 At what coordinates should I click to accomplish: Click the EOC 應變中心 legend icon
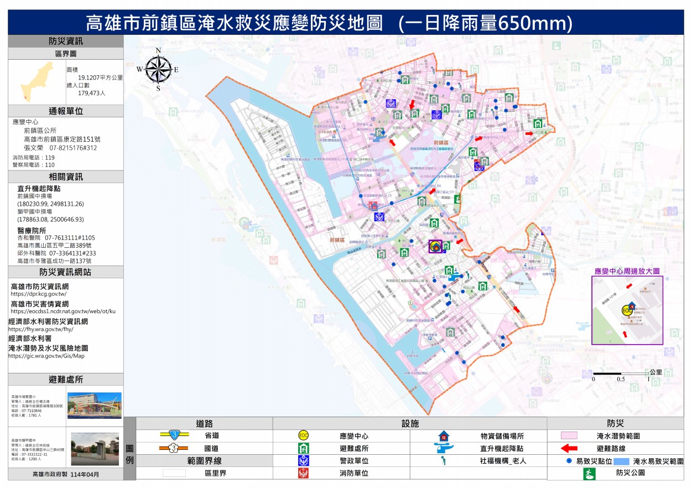[303, 436]
